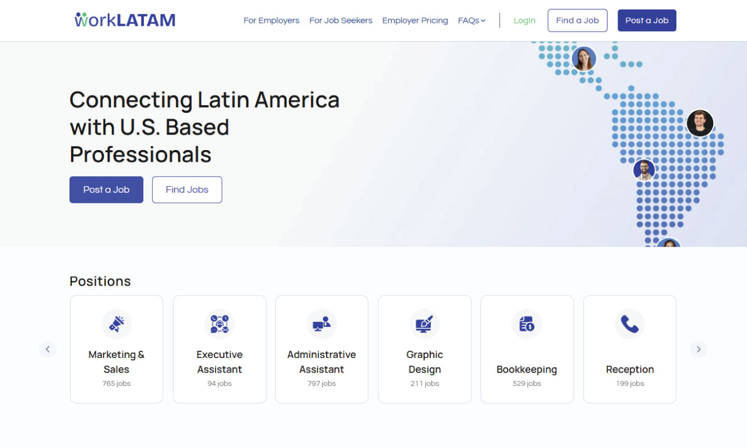Open the For Job Seekers page

[341, 20]
